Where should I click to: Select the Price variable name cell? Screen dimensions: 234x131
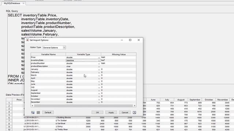click(x=48, y=57)
